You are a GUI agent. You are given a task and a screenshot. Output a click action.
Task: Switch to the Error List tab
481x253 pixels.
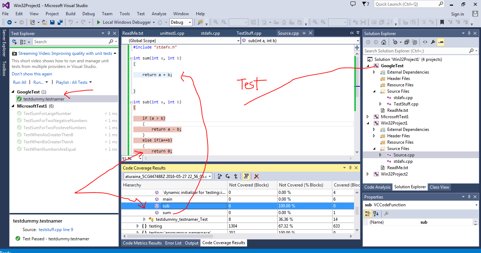coord(173,243)
